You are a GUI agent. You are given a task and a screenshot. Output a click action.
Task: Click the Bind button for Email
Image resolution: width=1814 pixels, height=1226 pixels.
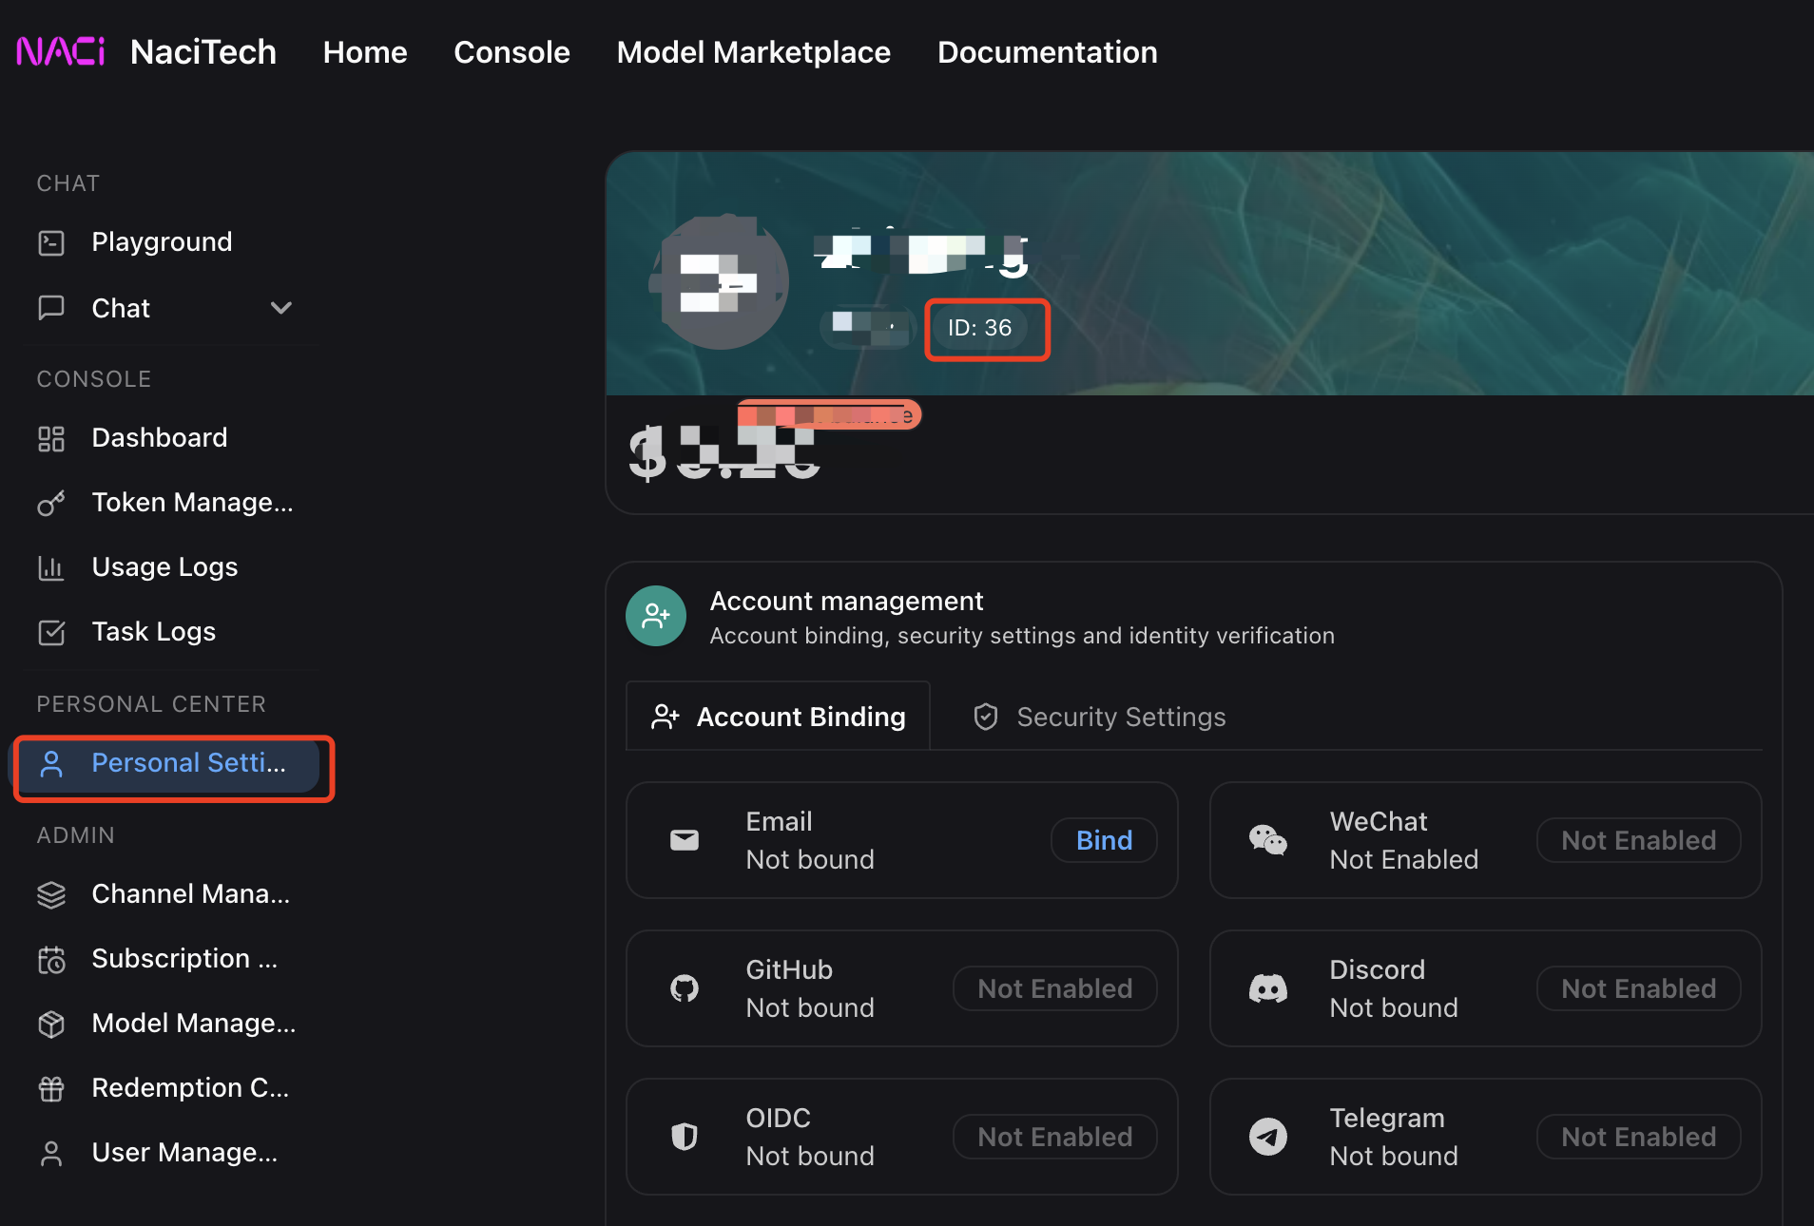pos(1103,840)
